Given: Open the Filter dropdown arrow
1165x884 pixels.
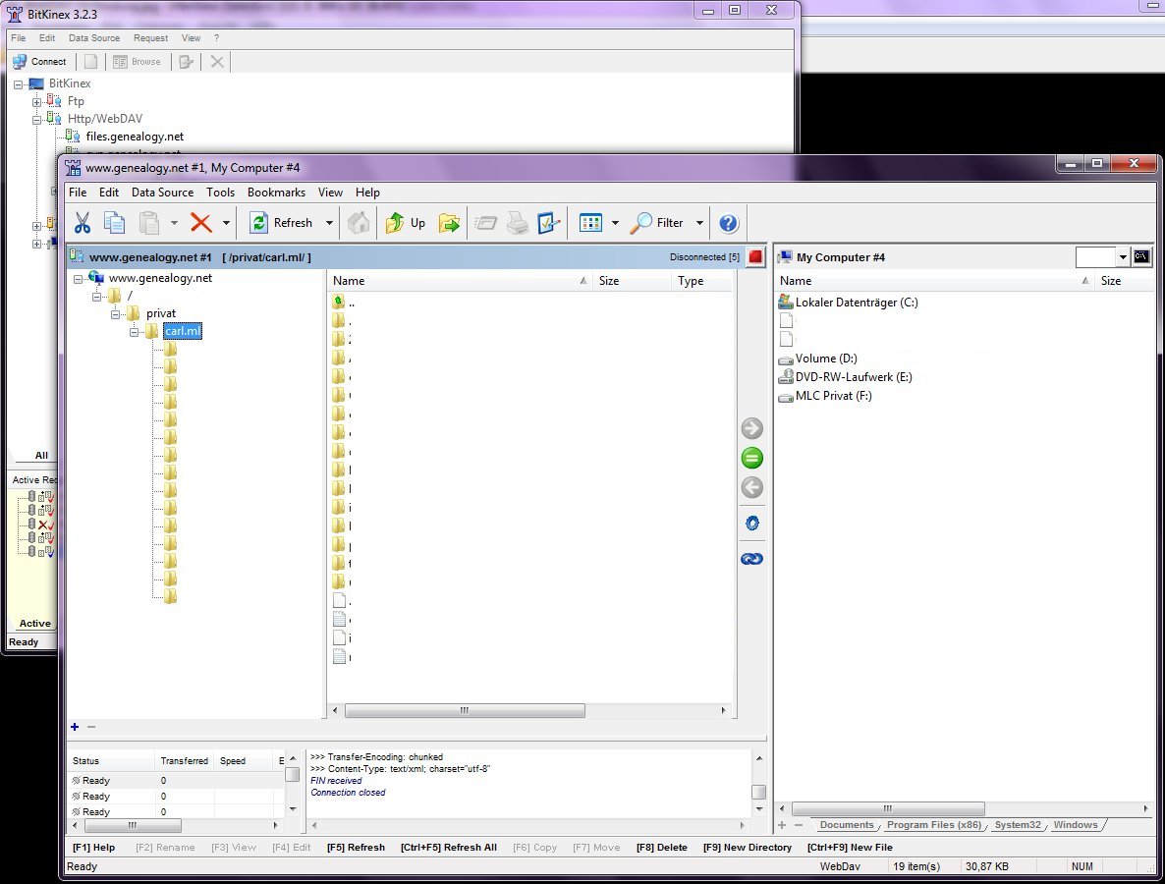Looking at the screenshot, I should tap(699, 223).
